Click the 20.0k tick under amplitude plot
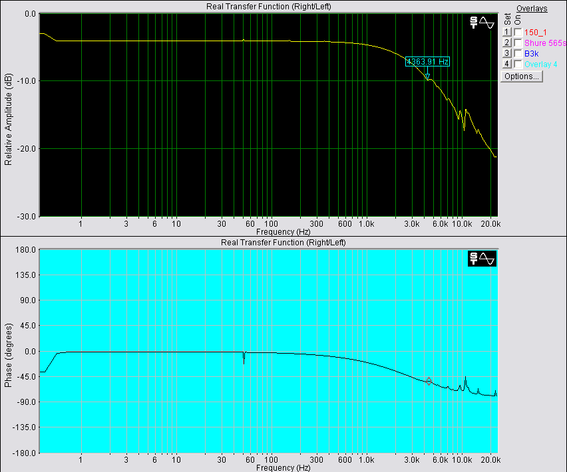This screenshot has width=567, height=472. [490, 224]
